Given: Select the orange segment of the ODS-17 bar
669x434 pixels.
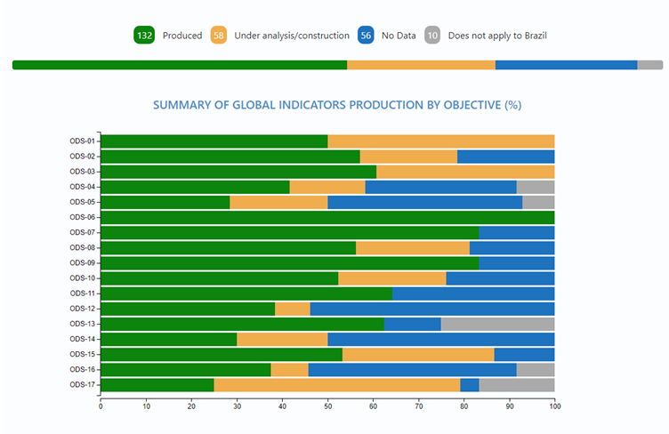Looking at the screenshot, I should (337, 385).
